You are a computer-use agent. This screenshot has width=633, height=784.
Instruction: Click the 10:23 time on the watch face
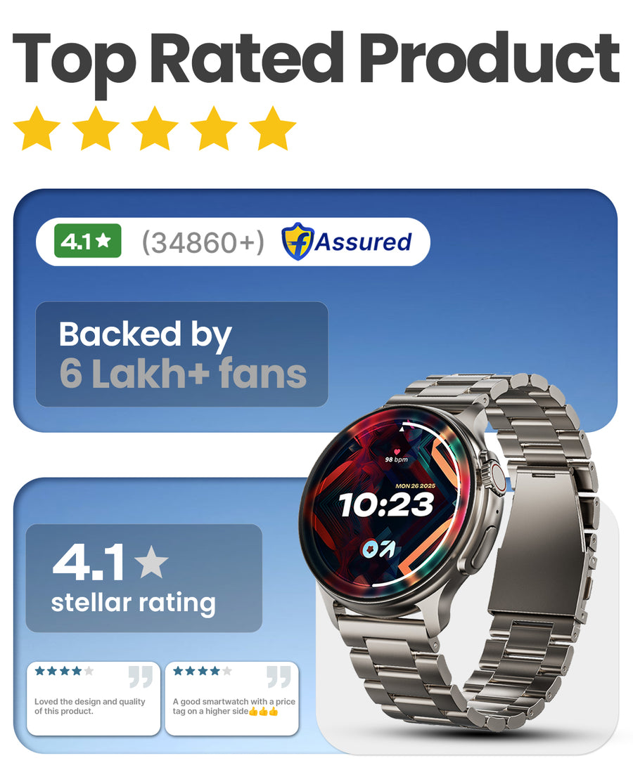[386, 505]
